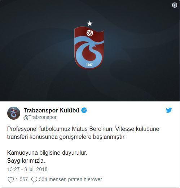Click the white star above the crest
Screen dimensions: 180x188
click(x=89, y=23)
